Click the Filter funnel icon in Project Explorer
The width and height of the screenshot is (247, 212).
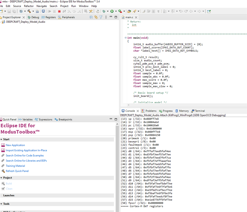pyautogui.click(x=101, y=17)
